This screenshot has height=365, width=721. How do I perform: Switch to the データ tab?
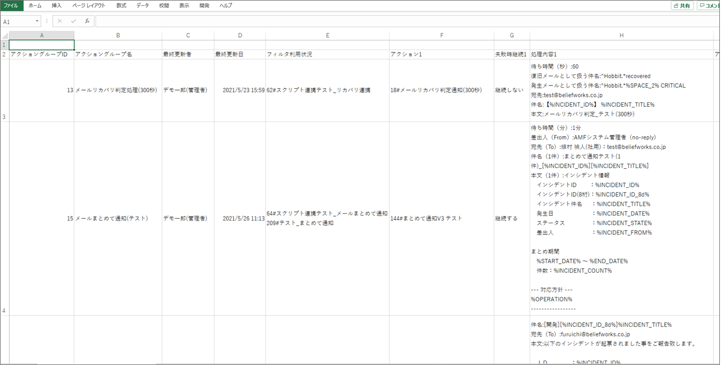pos(143,5)
